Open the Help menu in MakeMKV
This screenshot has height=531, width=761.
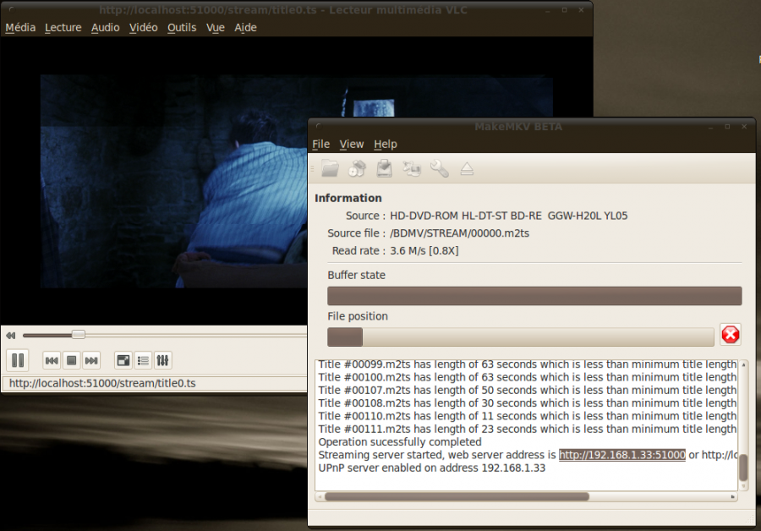click(386, 144)
